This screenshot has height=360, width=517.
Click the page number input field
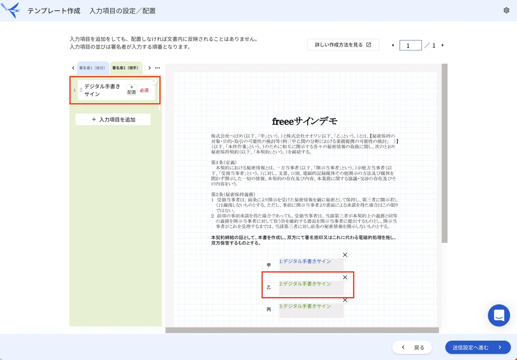tap(410, 45)
